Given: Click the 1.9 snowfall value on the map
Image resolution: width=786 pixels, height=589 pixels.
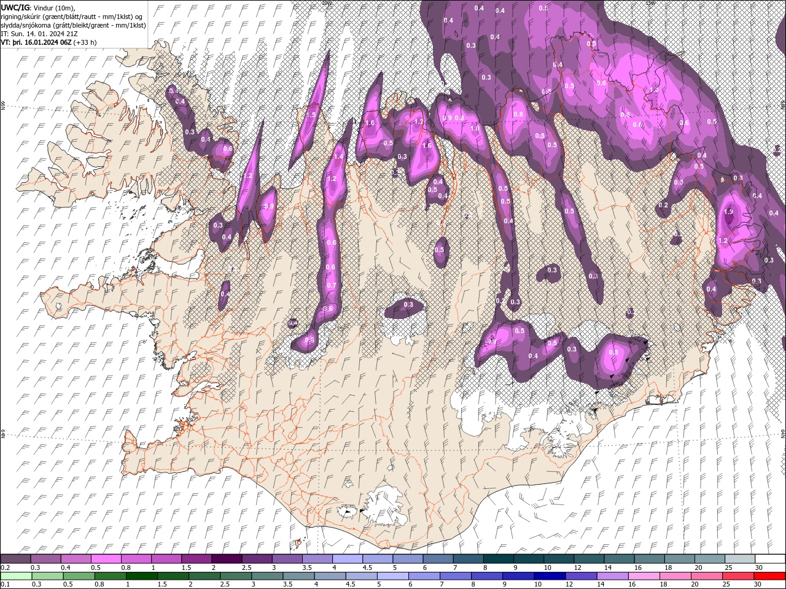Looking at the screenshot, I should [x=728, y=212].
